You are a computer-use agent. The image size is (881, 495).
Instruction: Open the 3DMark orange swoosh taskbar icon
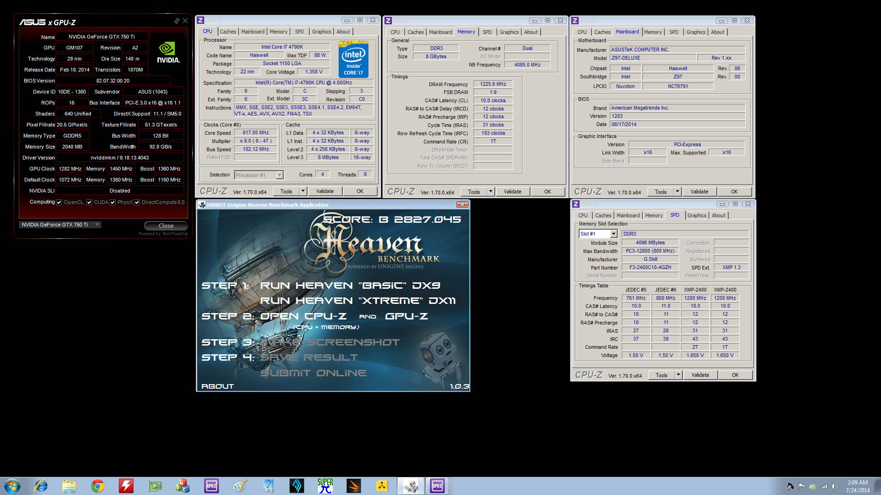click(x=354, y=485)
